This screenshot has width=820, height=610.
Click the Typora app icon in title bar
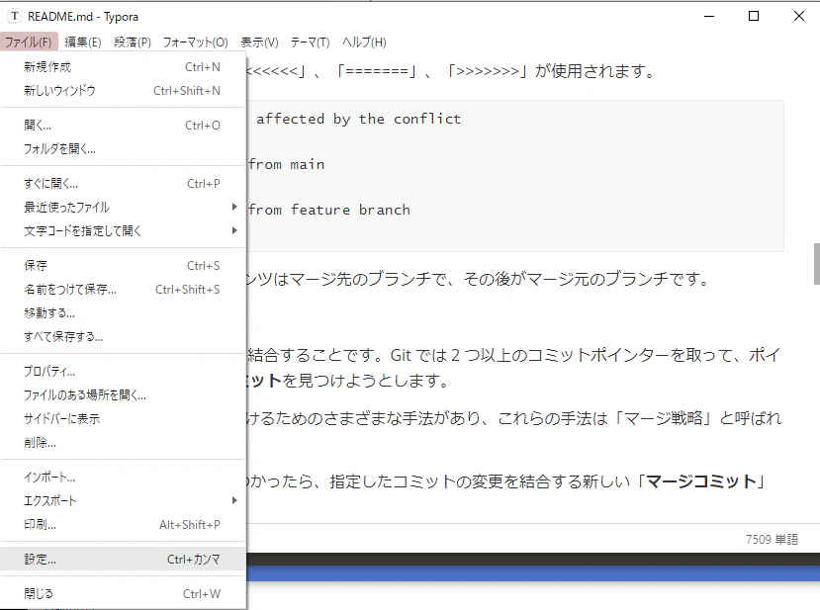coord(15,16)
